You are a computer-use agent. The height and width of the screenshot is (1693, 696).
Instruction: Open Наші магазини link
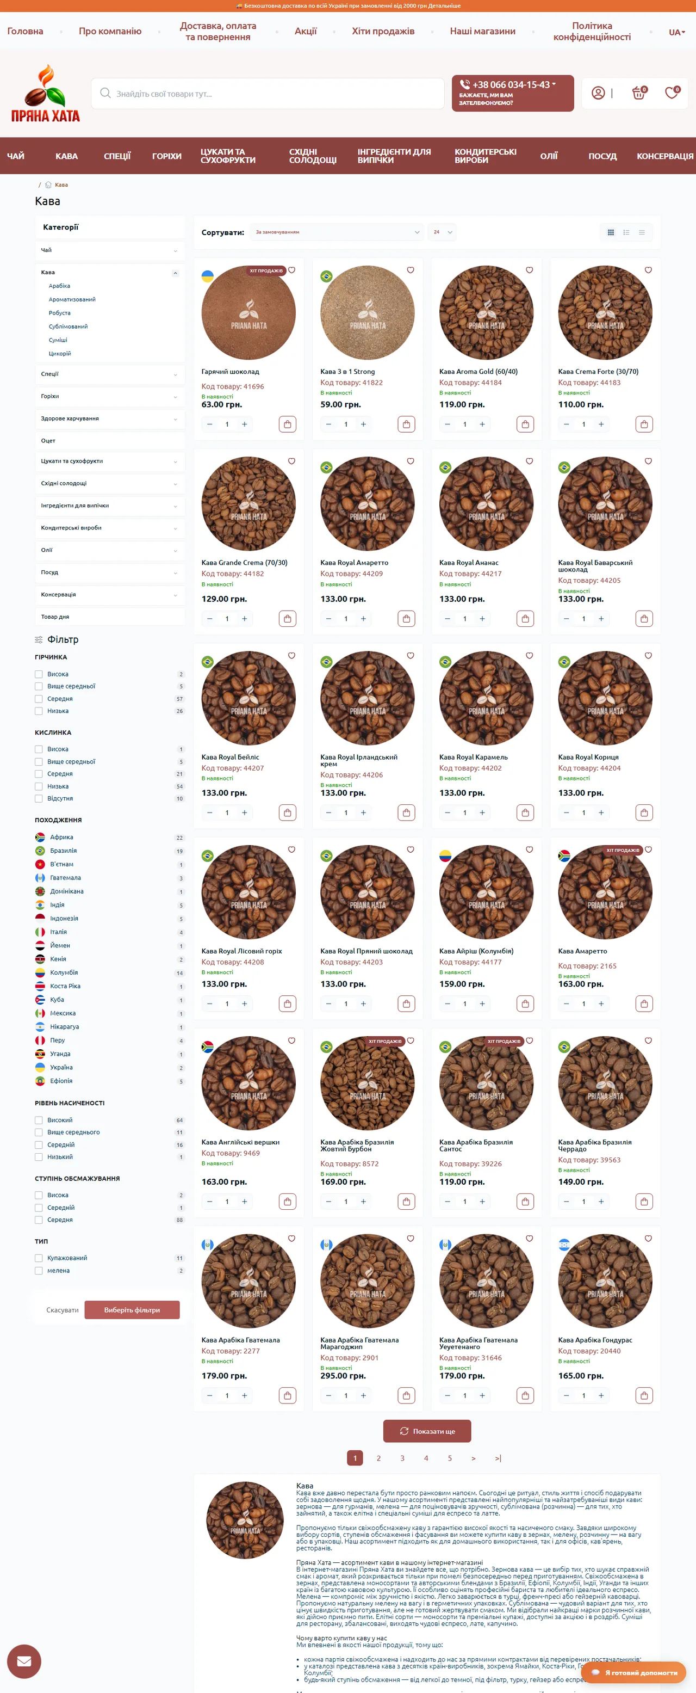tap(483, 31)
